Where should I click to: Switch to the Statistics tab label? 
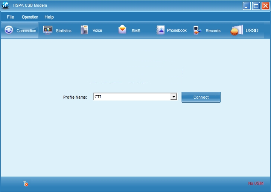pos(64,30)
